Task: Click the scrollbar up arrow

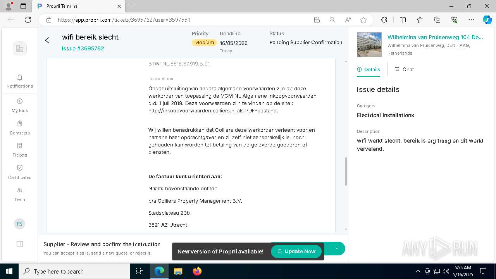Action: pyautogui.click(x=346, y=61)
